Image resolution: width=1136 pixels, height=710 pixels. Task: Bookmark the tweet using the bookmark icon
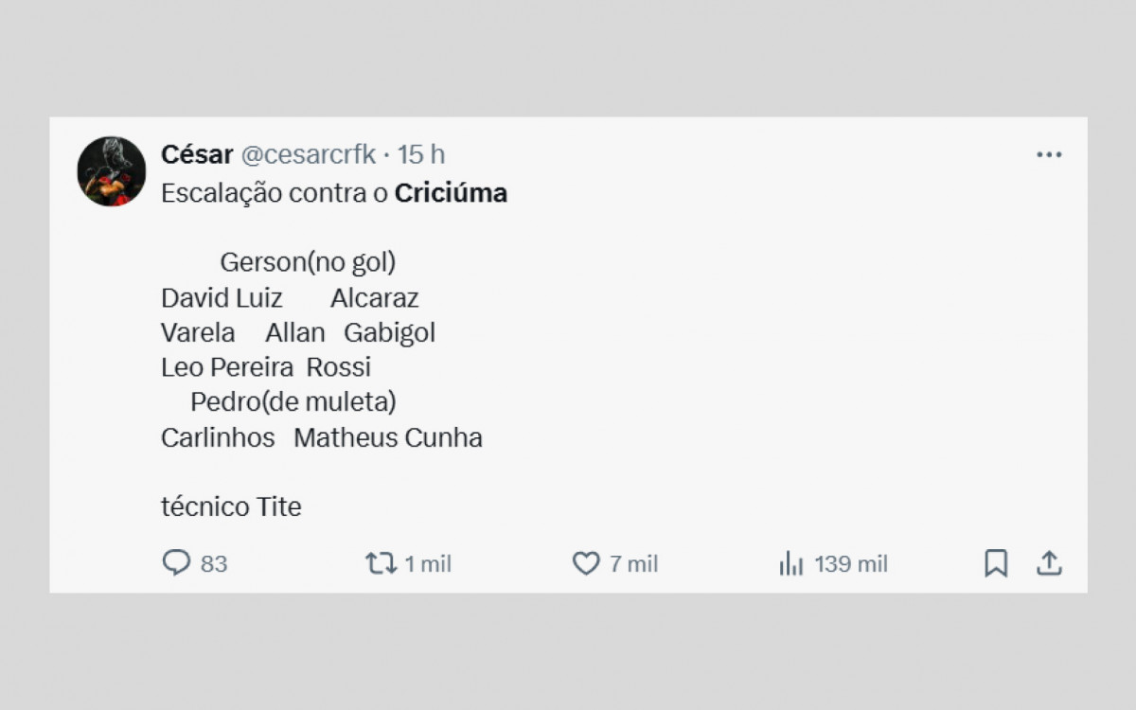click(995, 563)
